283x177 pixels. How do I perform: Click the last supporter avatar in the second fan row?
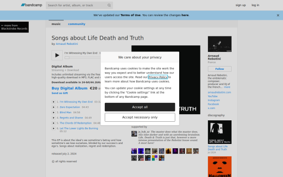161,158
